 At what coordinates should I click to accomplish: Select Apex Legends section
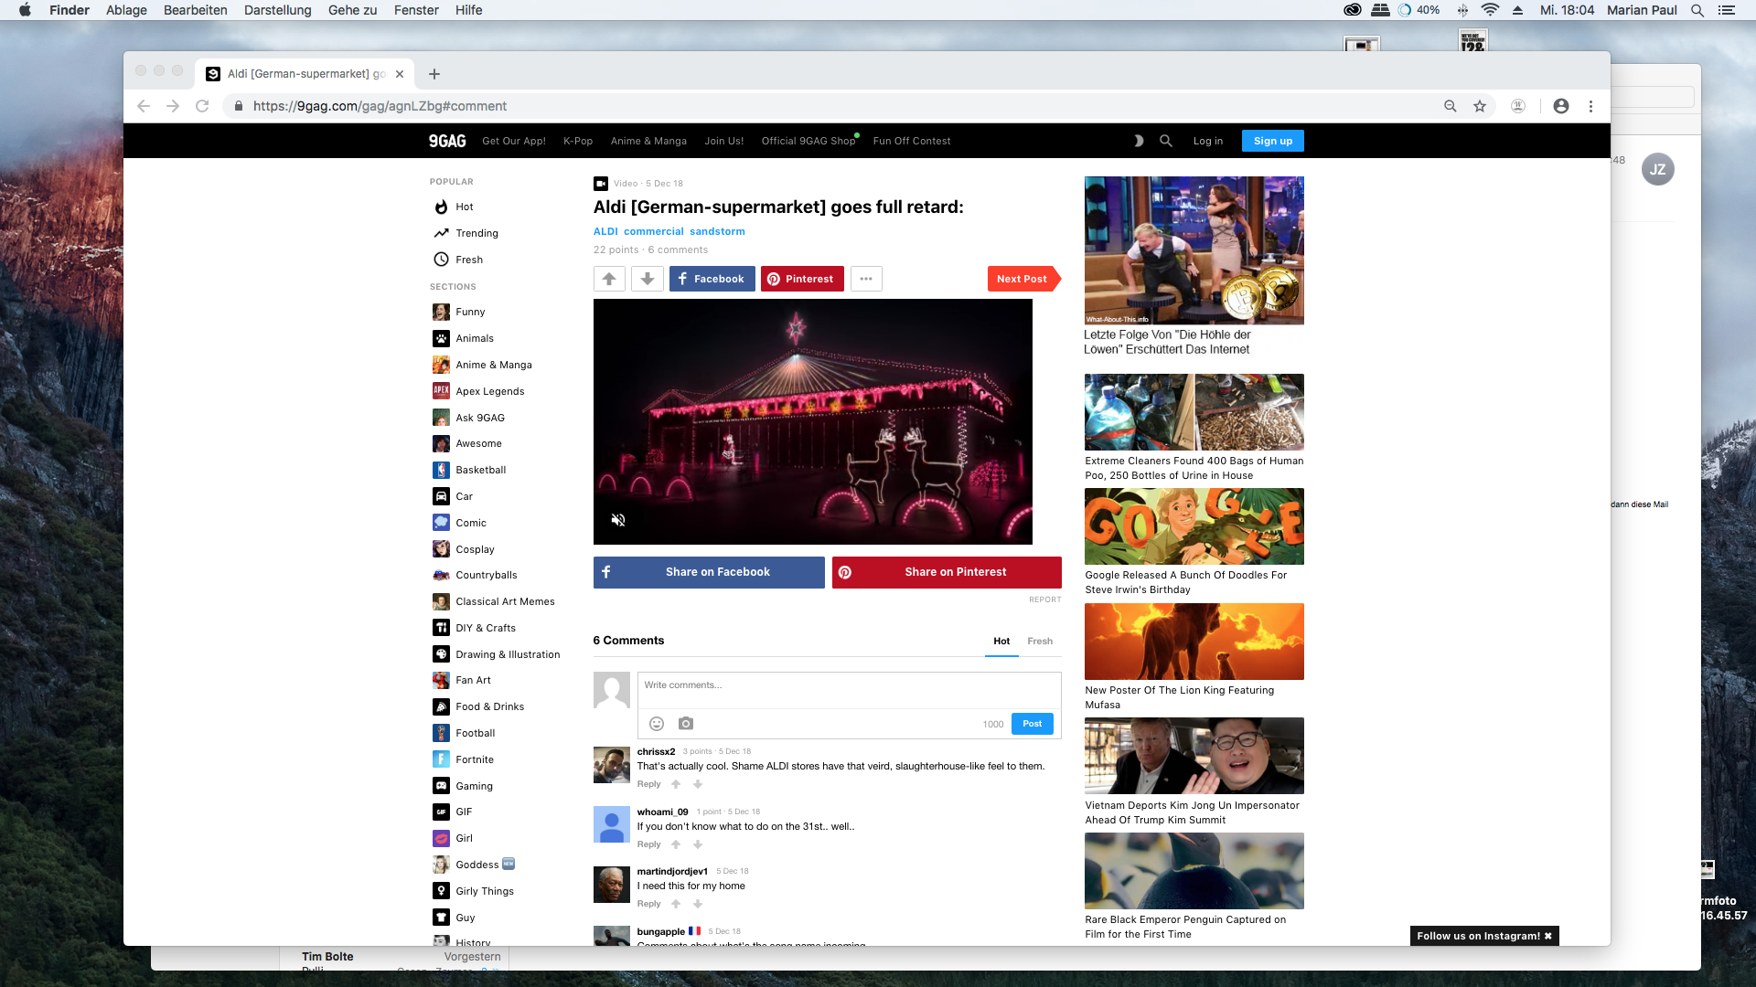[490, 391]
